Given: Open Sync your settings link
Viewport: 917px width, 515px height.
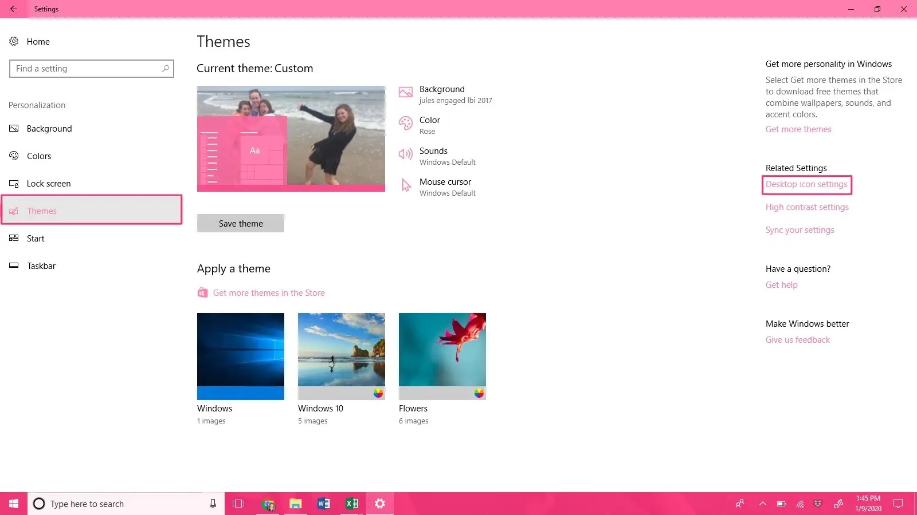Looking at the screenshot, I should pyautogui.click(x=800, y=230).
